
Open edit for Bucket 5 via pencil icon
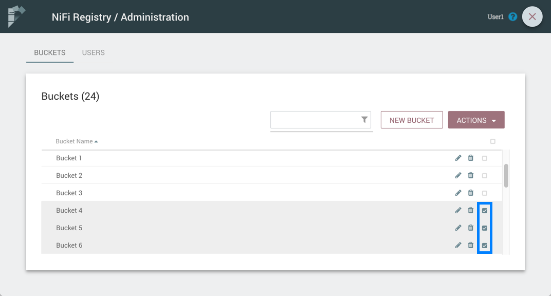(458, 228)
